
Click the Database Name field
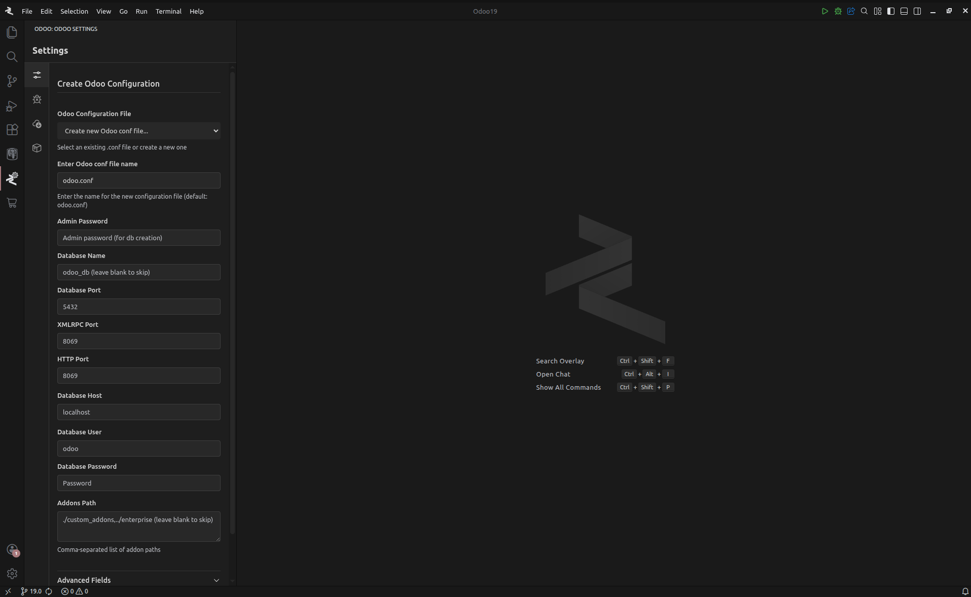point(139,272)
